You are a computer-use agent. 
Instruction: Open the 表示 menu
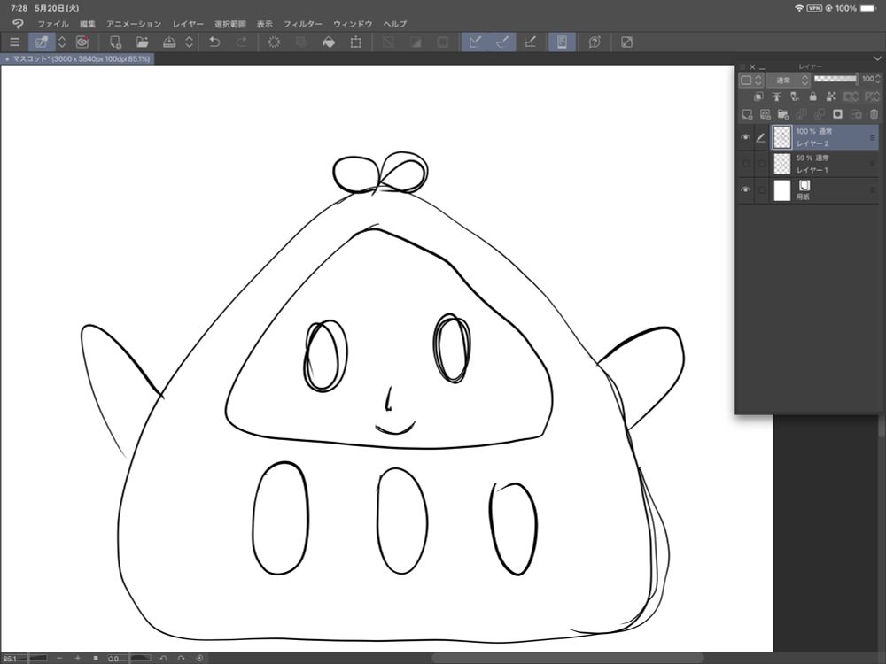[264, 24]
